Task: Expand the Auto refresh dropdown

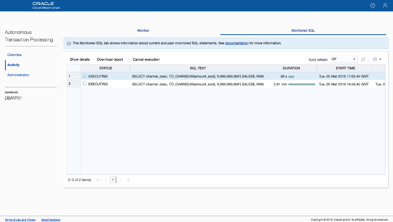Action: 344,59
